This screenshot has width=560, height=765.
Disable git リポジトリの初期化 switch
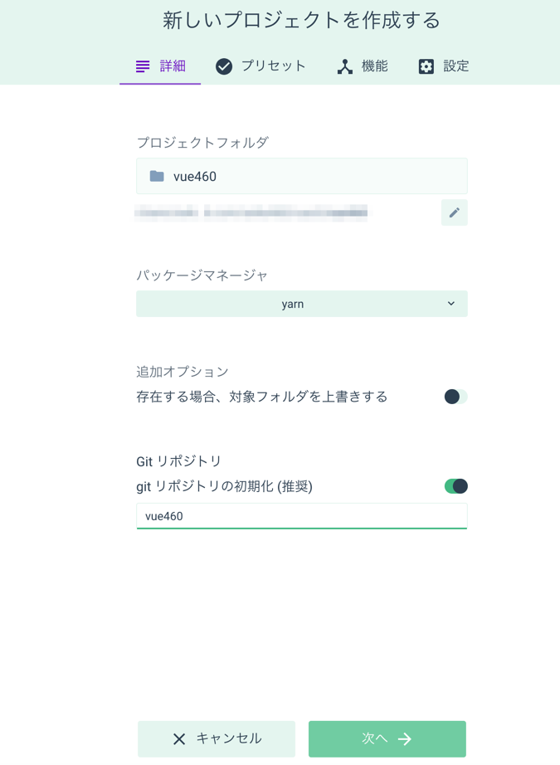(x=455, y=486)
